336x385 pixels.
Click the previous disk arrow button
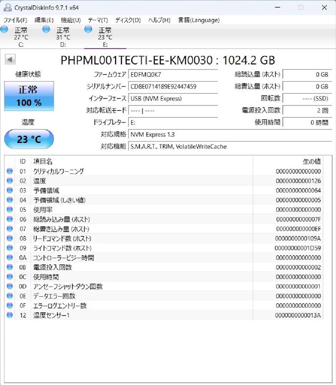tap(10, 60)
